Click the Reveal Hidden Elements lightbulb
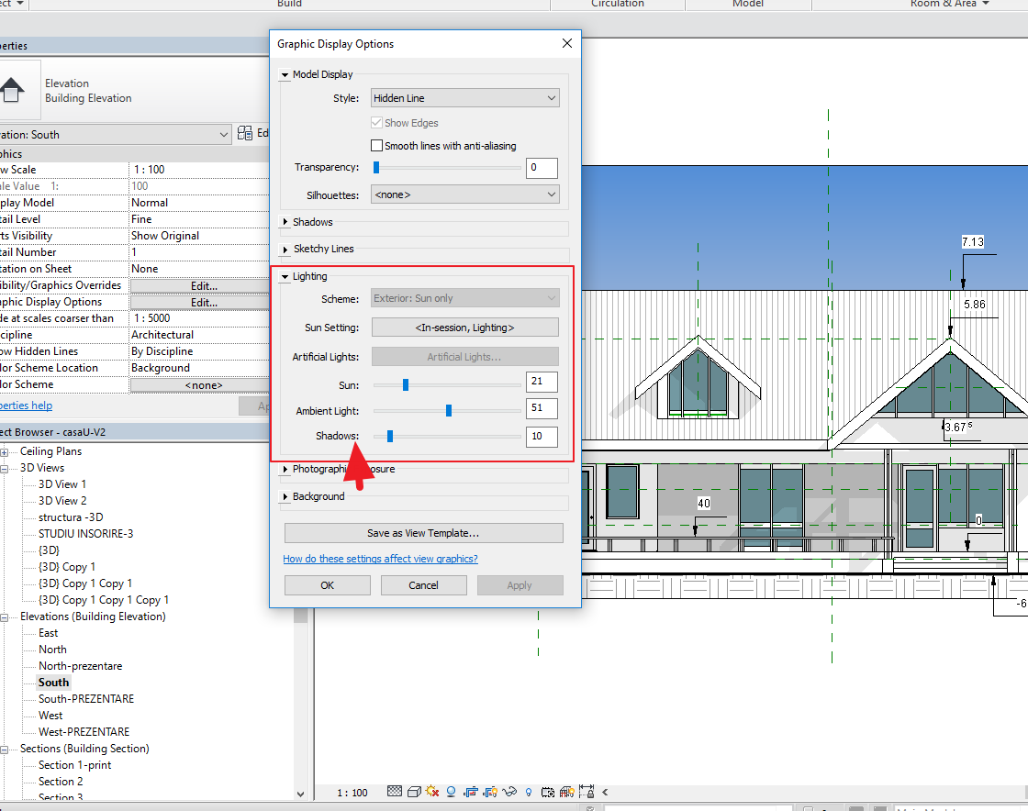This screenshot has height=811, width=1028. (528, 791)
